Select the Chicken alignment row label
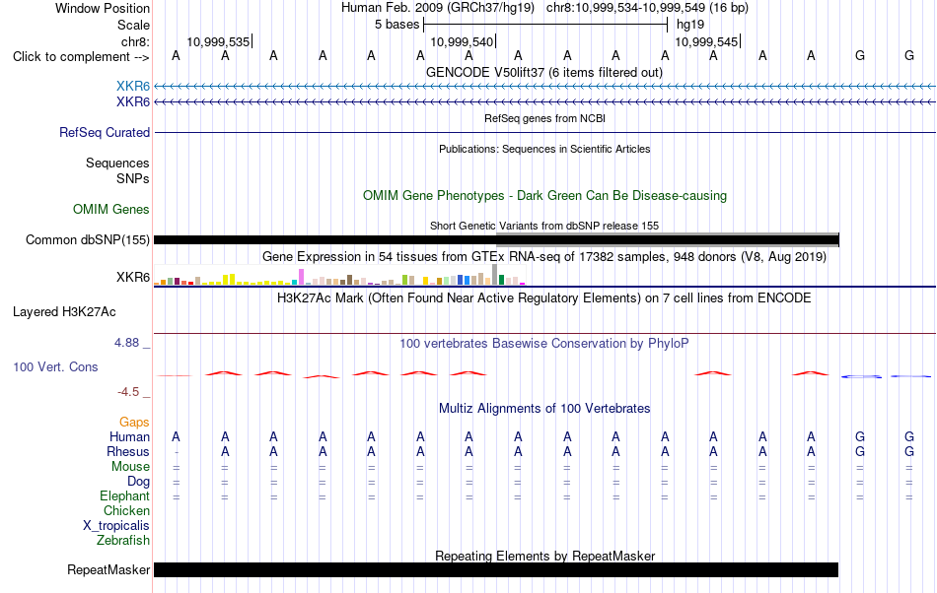This screenshot has height=593, width=937. (x=126, y=510)
